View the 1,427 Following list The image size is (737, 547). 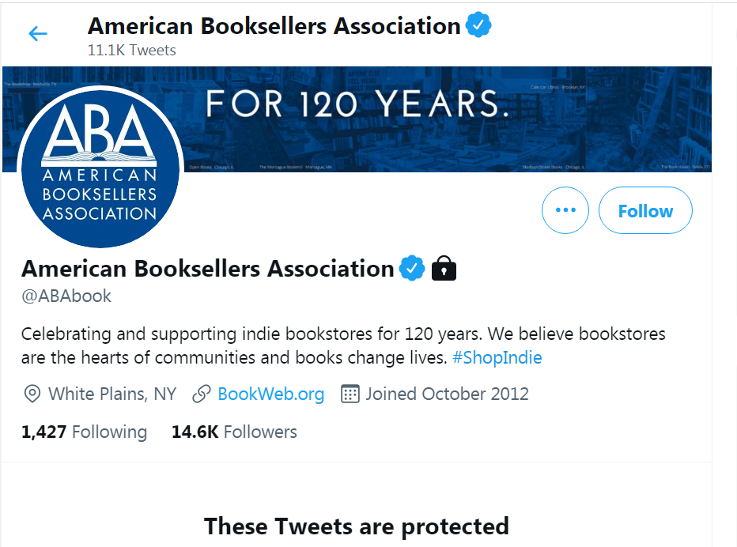point(85,432)
